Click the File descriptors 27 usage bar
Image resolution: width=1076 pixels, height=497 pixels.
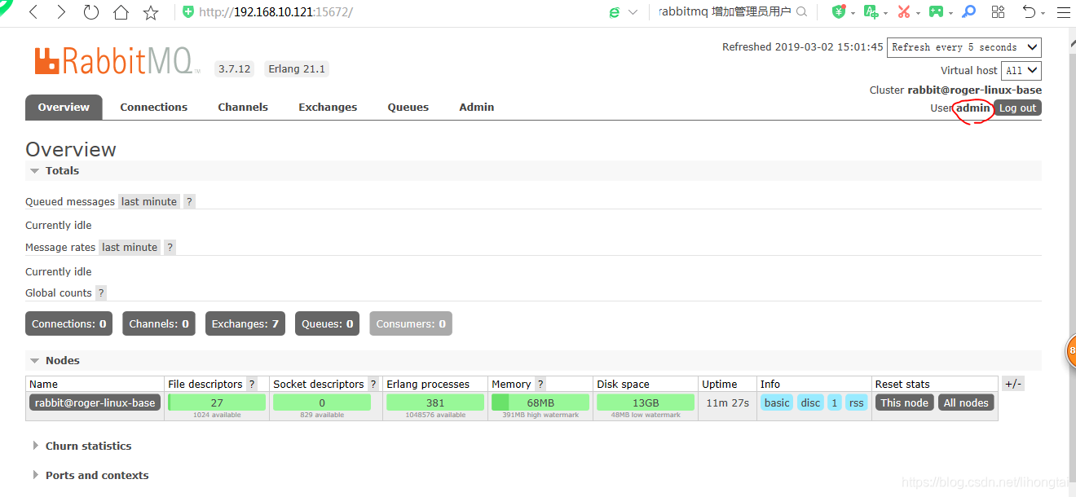(217, 402)
